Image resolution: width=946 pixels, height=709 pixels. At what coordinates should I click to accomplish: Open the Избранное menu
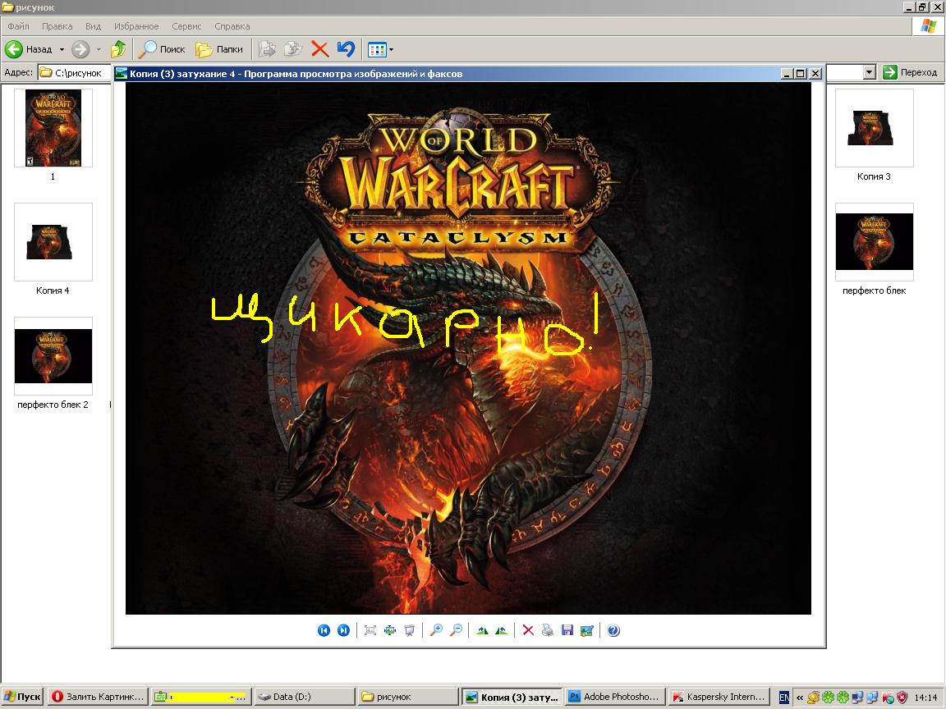[x=136, y=26]
